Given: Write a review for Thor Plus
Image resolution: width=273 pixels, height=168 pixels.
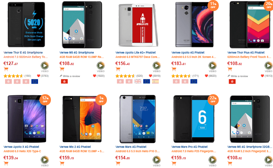Looking at the screenshot, I should click(x=238, y=76).
